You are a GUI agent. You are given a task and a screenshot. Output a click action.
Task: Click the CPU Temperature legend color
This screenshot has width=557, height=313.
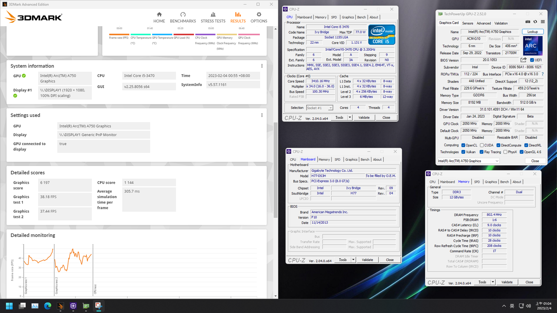coord(140,34)
